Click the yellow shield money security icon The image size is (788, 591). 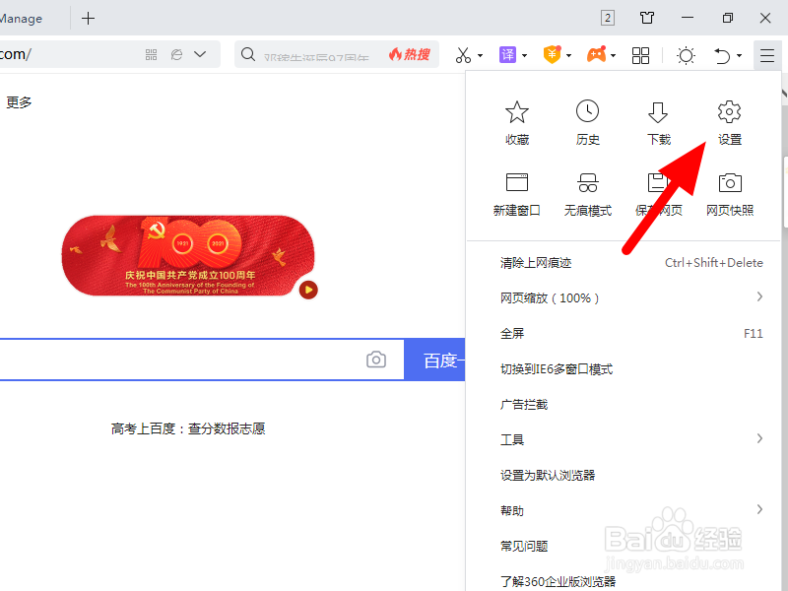pyautogui.click(x=552, y=55)
